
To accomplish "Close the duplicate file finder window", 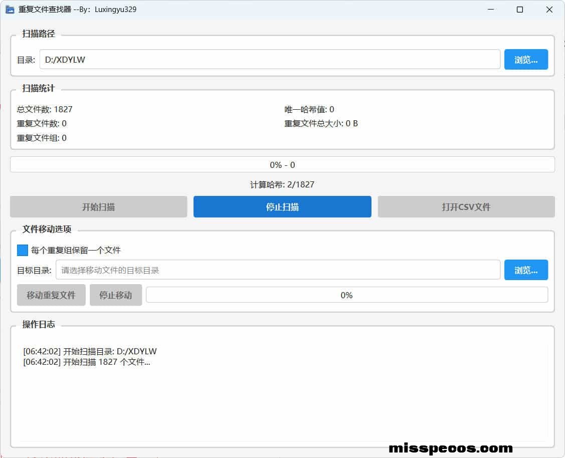I will coord(549,10).
